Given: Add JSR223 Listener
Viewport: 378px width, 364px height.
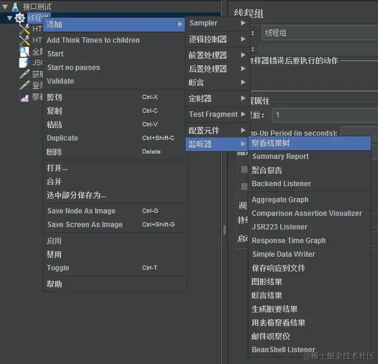Looking at the screenshot, I should tap(309, 227).
